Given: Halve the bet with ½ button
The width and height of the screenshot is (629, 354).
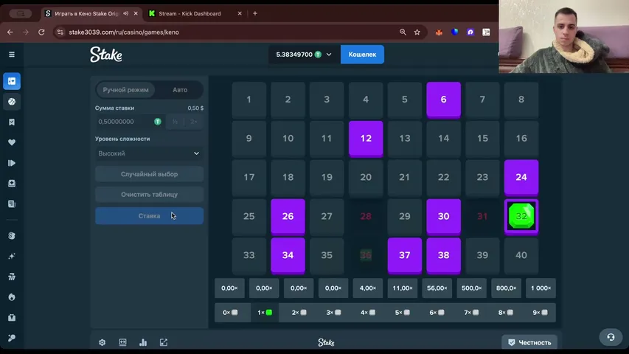Looking at the screenshot, I should (x=176, y=122).
